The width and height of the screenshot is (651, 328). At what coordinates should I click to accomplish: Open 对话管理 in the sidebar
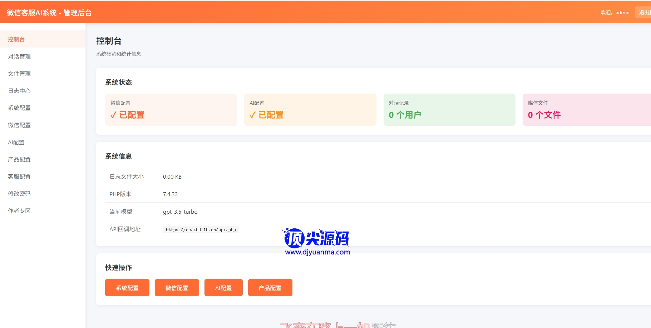(x=19, y=56)
